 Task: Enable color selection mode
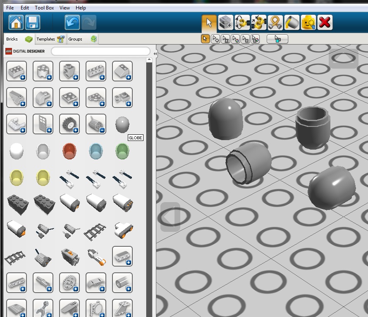click(x=235, y=39)
